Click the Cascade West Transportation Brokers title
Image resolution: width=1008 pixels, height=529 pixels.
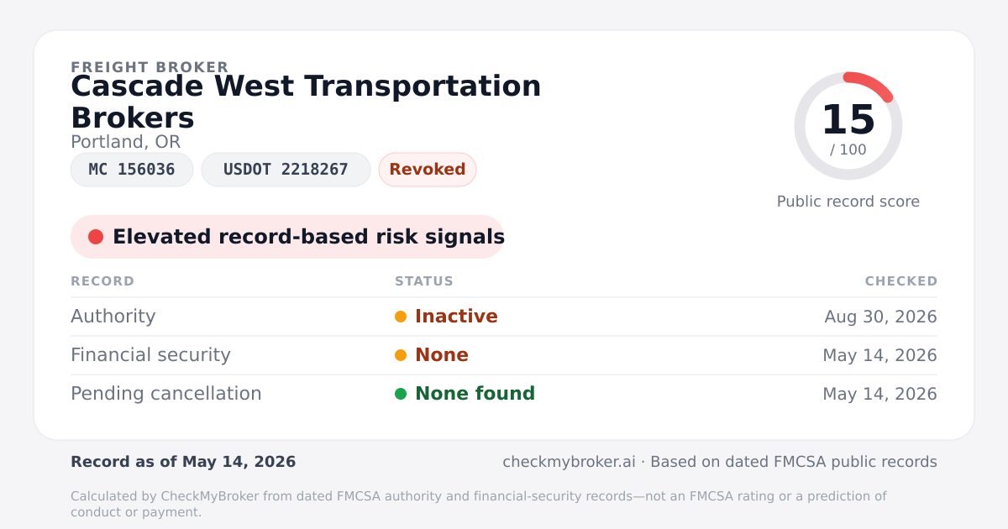point(306,102)
